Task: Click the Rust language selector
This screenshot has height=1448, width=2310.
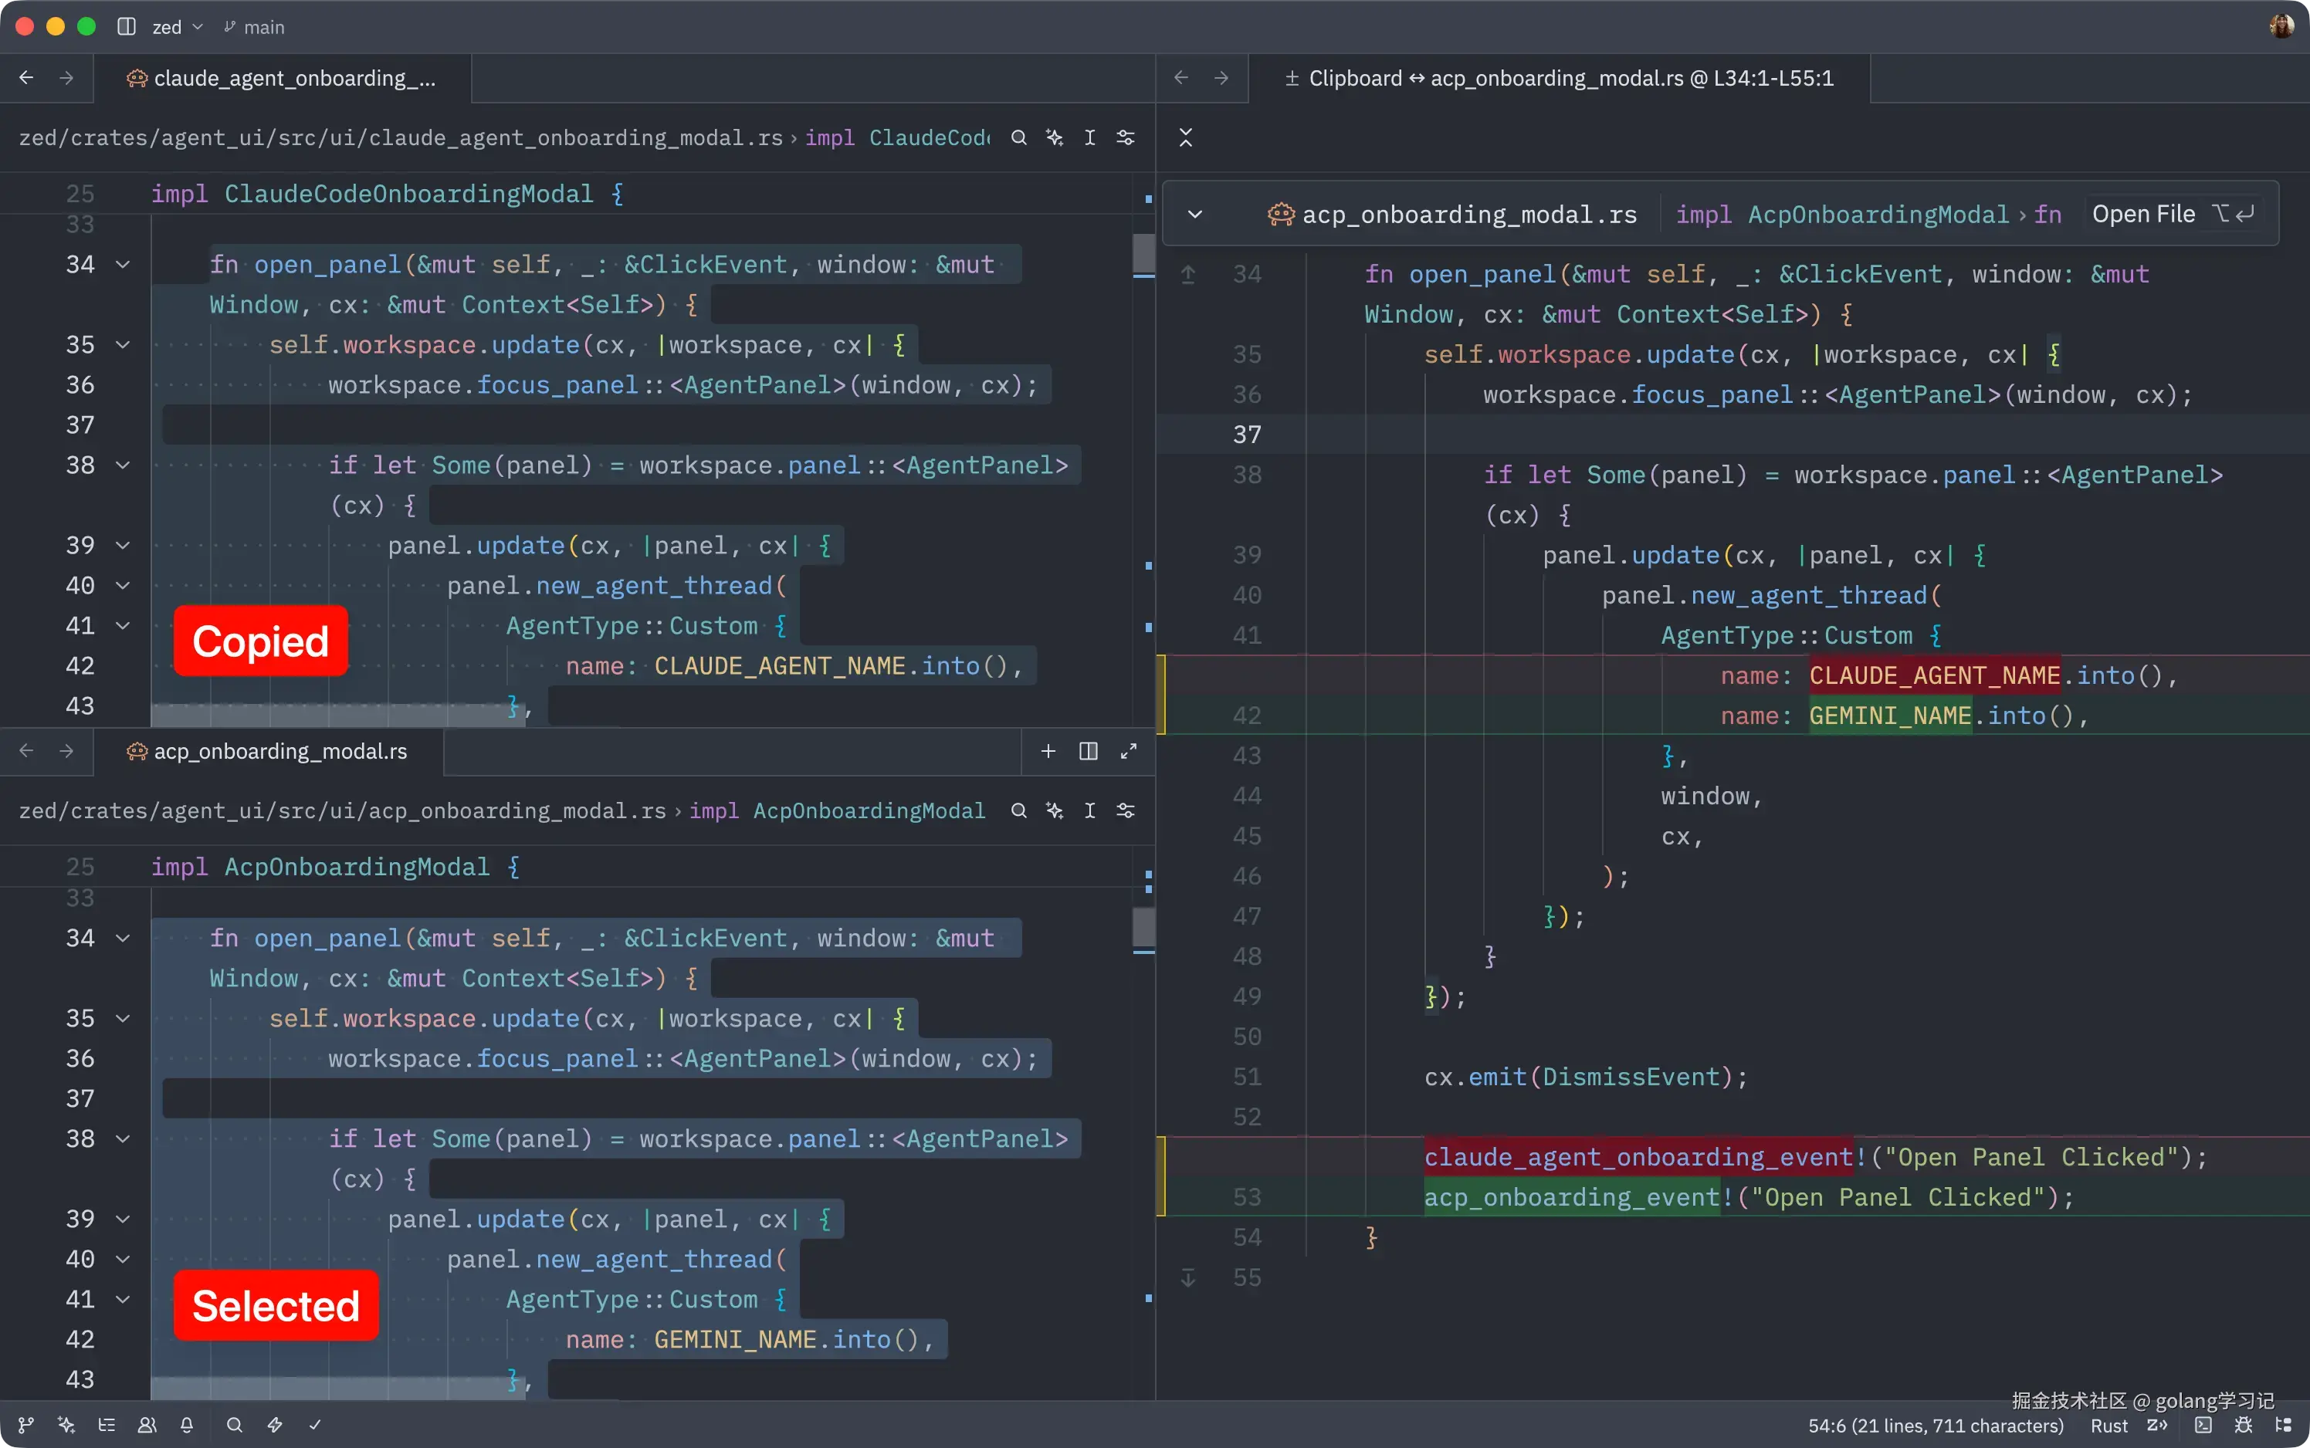Action: (x=2109, y=1425)
